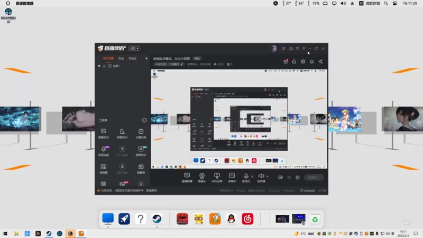Image resolution: width=423 pixels, height=238 pixels.
Task: Click the modify title button
Action: point(197,59)
